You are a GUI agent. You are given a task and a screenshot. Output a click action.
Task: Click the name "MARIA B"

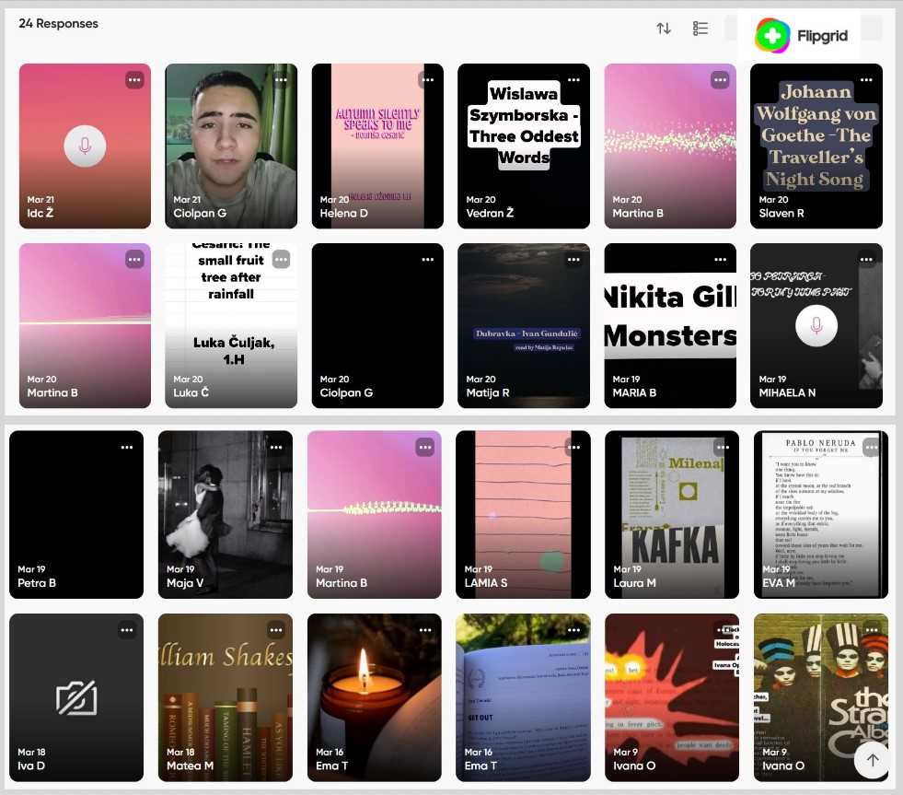point(634,392)
